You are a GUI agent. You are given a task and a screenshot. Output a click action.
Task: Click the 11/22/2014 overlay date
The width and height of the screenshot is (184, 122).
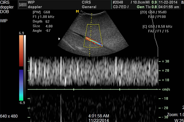(99, 120)
